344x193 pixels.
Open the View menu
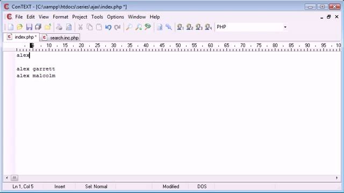pyautogui.click(x=44, y=17)
